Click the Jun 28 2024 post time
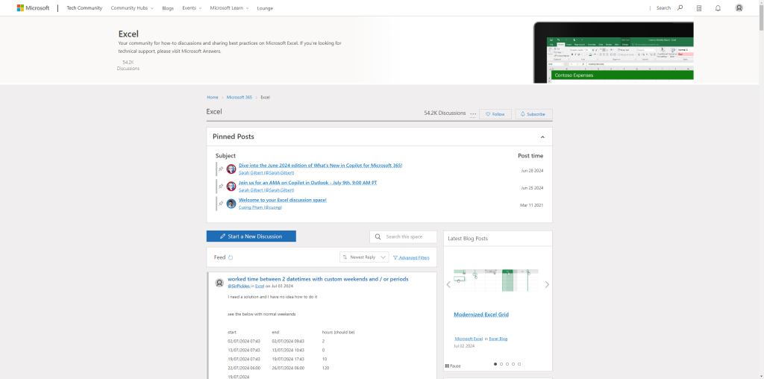 pyautogui.click(x=532, y=171)
